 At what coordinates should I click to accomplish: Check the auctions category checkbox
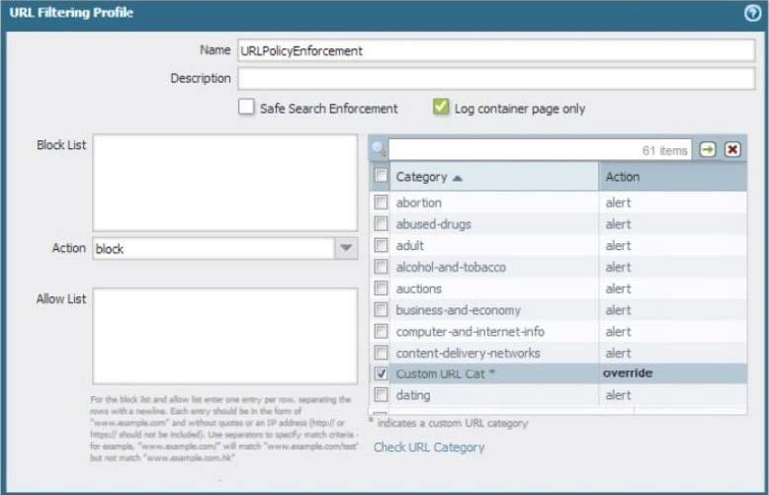coord(381,289)
